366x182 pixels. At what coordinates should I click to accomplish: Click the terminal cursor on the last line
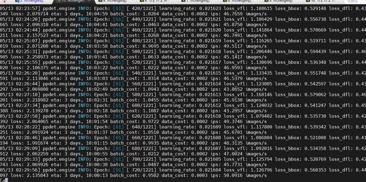tap(6, 180)
